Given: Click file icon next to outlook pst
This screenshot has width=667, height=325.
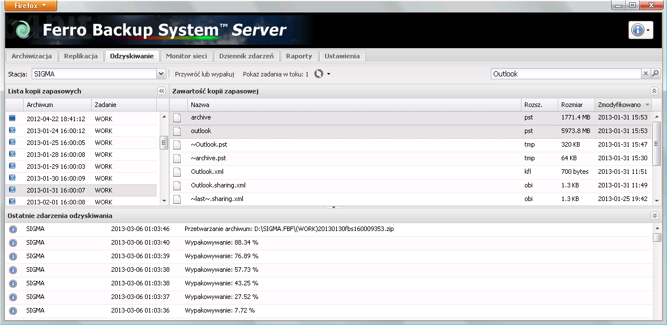Looking at the screenshot, I should pyautogui.click(x=177, y=131).
